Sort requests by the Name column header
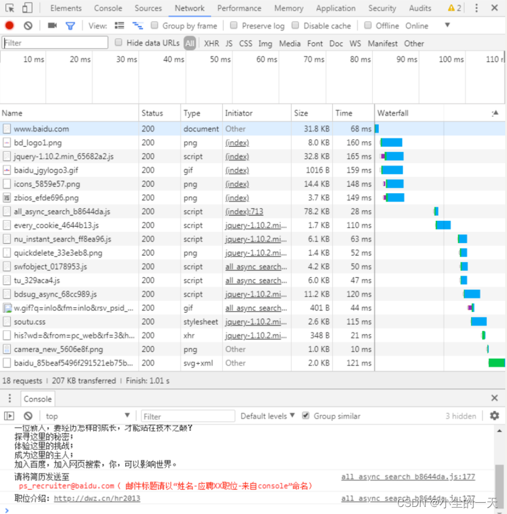 point(69,113)
